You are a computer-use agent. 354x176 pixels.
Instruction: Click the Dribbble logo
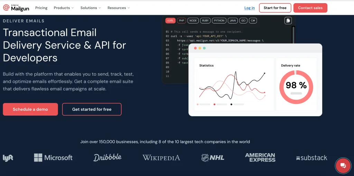coord(108,157)
